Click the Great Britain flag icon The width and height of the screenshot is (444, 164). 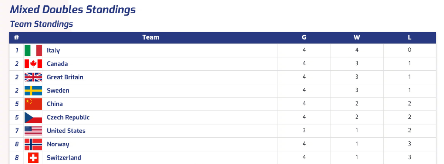(33, 77)
